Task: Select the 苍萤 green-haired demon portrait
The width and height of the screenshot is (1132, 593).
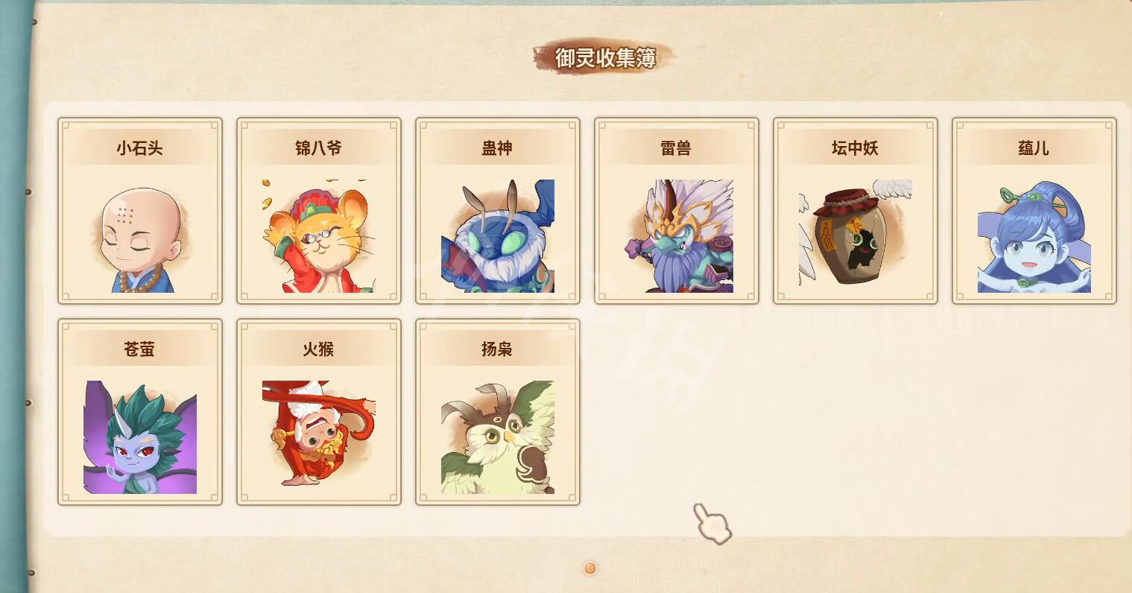Action: [x=140, y=437]
